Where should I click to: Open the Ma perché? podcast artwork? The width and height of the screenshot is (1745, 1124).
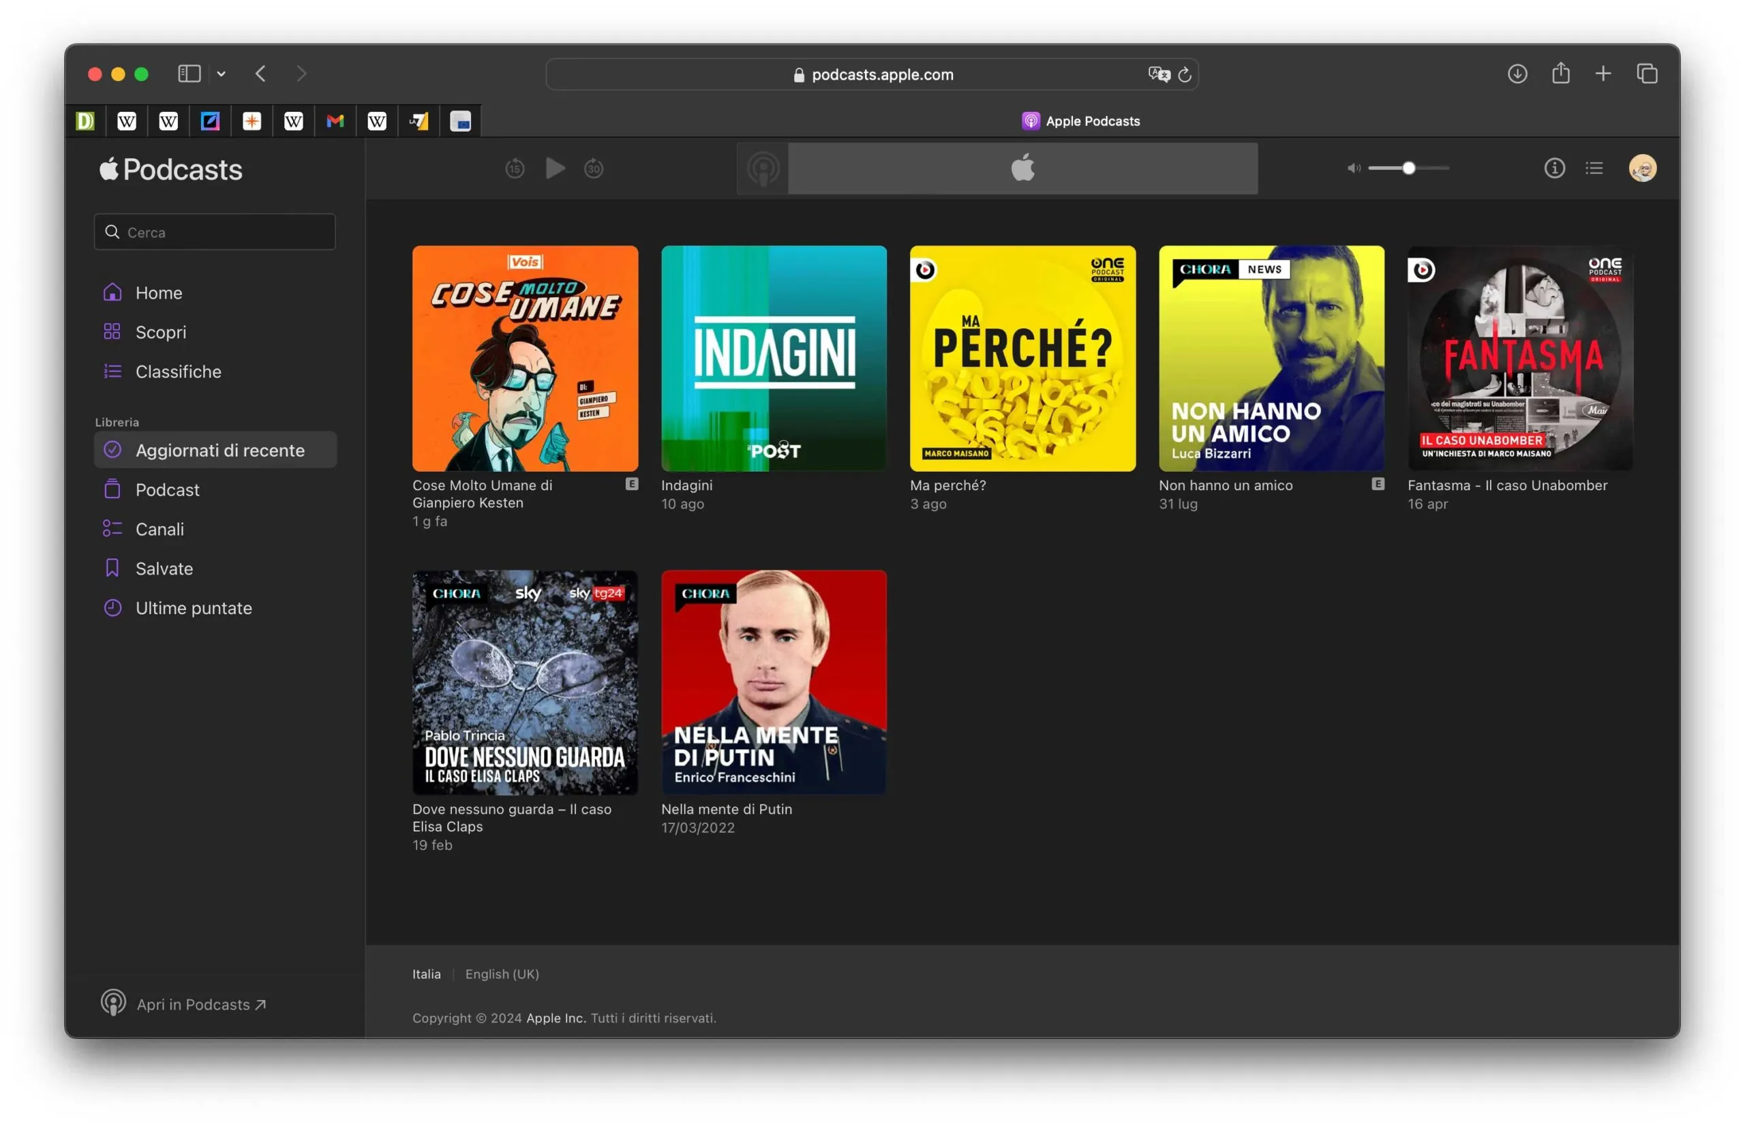click(1022, 359)
